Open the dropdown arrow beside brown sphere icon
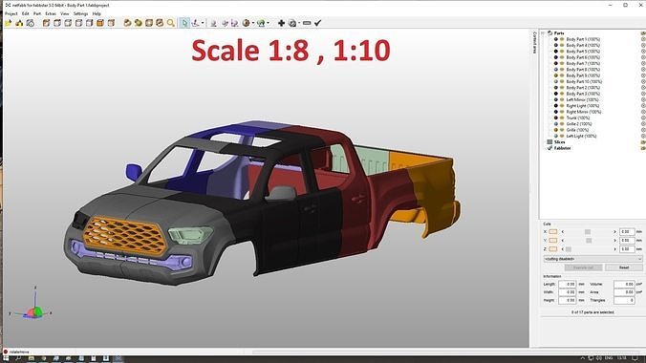 point(252,23)
